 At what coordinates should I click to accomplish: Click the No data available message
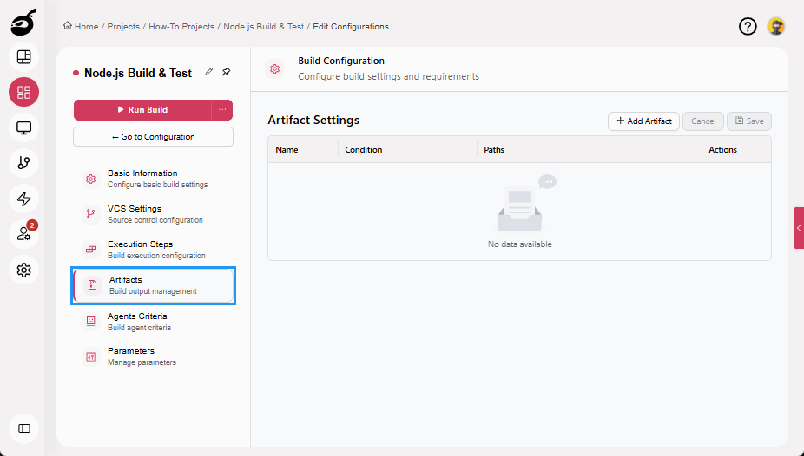(x=519, y=244)
